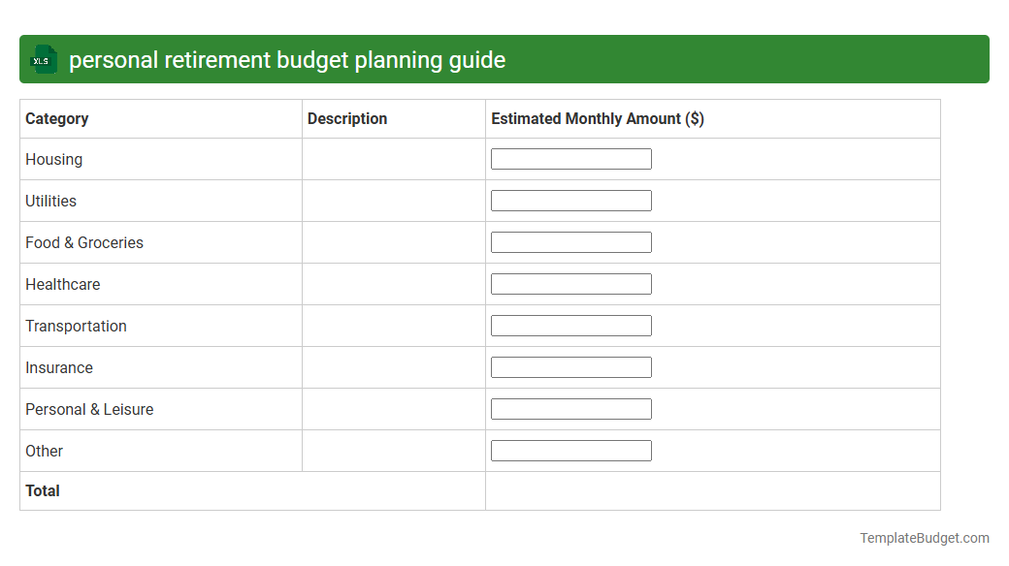Open the TemplateBudget.com link

coord(927,536)
